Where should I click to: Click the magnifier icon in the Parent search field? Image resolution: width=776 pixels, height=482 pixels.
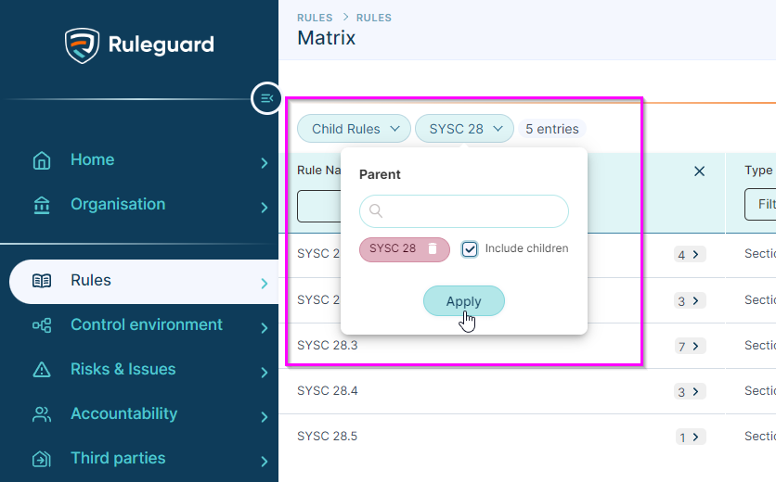pyautogui.click(x=376, y=211)
